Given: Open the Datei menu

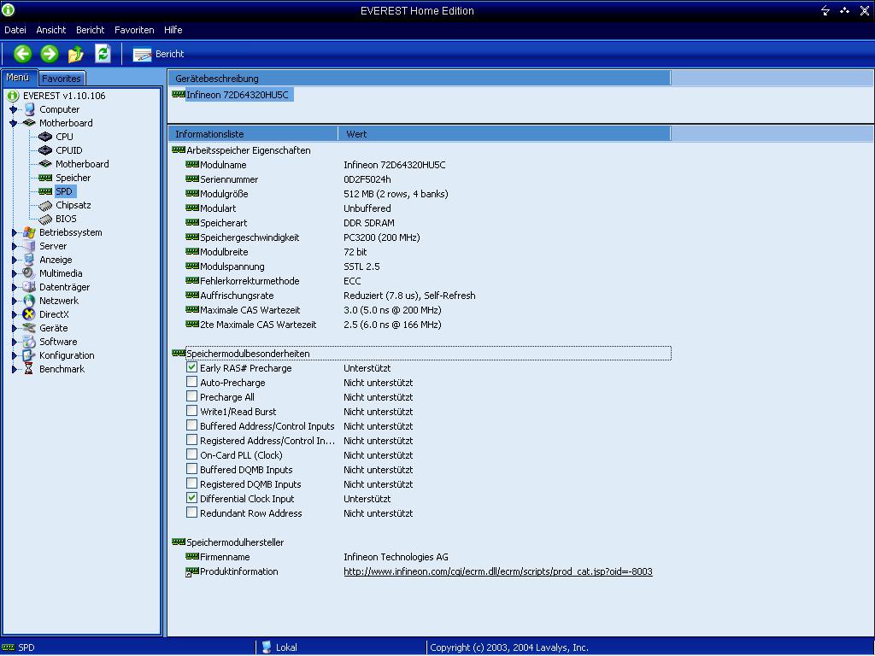Looking at the screenshot, I should click(15, 30).
